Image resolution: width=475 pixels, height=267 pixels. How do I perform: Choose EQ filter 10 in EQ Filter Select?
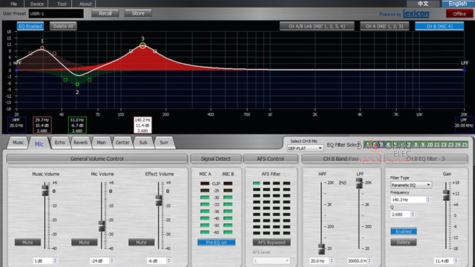pyautogui.click(x=430, y=144)
